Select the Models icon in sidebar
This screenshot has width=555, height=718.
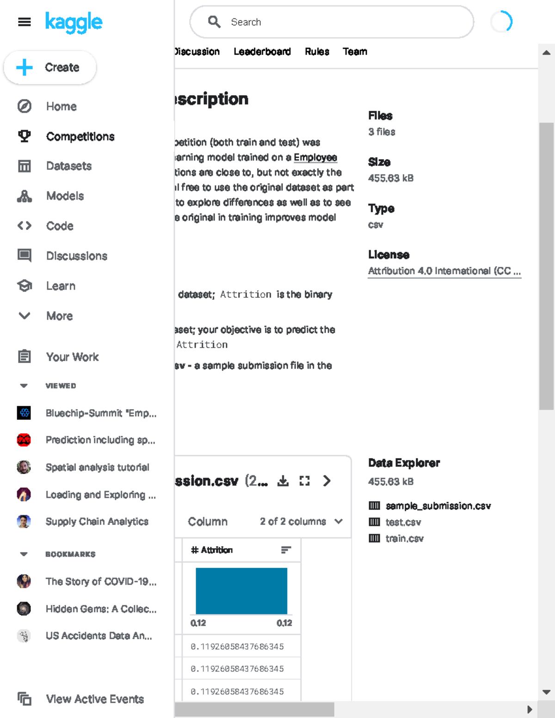tap(25, 196)
